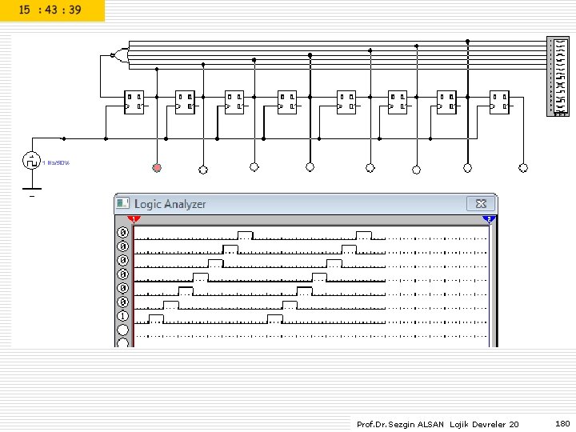Click the lit red probe indicator
This screenshot has height=432, width=576.
click(x=157, y=168)
